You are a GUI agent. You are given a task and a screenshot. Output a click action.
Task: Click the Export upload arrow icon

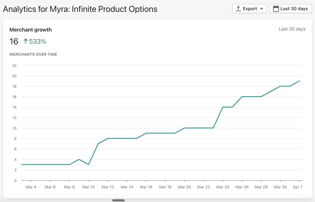tap(238, 9)
